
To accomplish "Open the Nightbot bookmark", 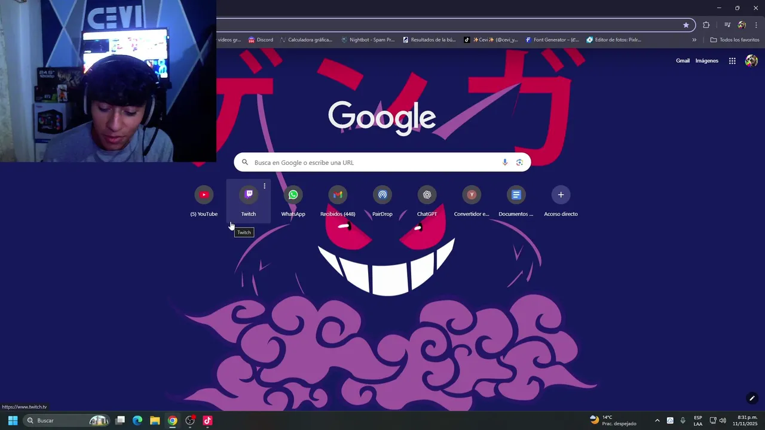I will click(368, 40).
